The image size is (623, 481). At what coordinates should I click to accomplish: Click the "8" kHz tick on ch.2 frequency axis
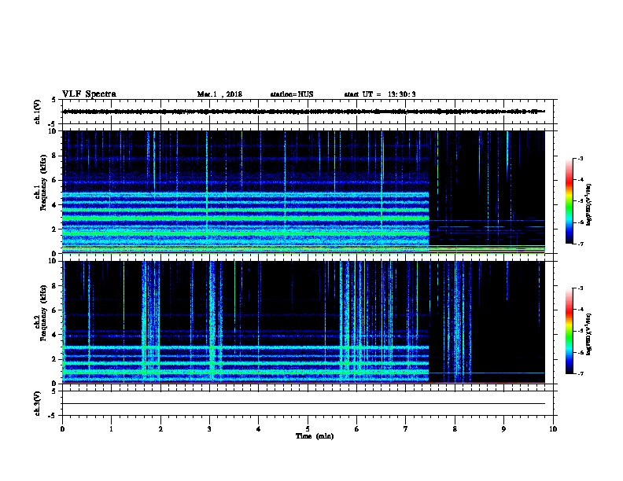click(55, 286)
